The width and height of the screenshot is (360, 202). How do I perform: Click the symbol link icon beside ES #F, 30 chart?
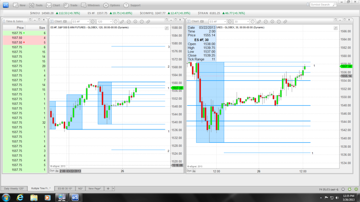(x=230, y=22)
